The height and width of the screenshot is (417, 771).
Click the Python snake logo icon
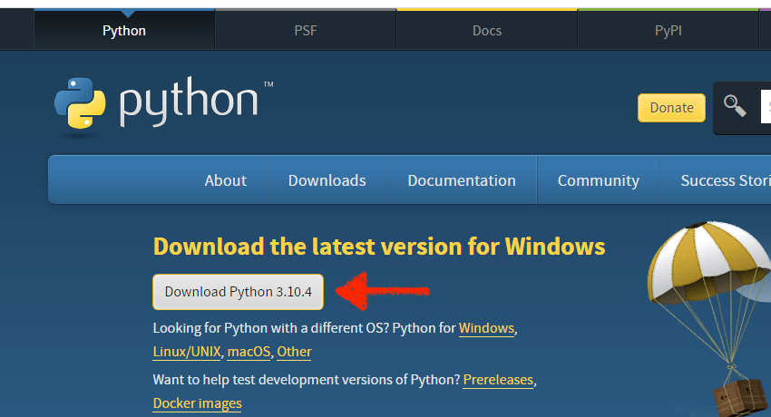point(80,103)
